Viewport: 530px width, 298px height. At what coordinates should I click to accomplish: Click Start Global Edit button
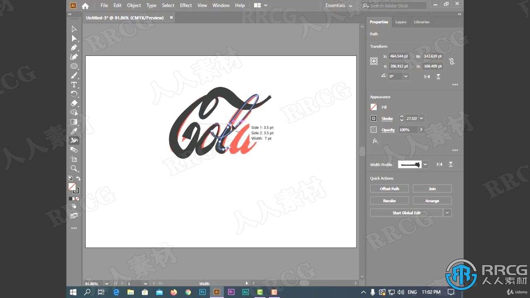407,213
